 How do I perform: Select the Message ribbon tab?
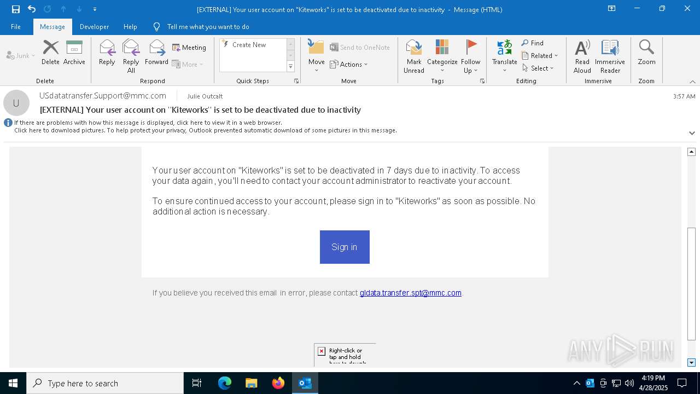pos(52,26)
